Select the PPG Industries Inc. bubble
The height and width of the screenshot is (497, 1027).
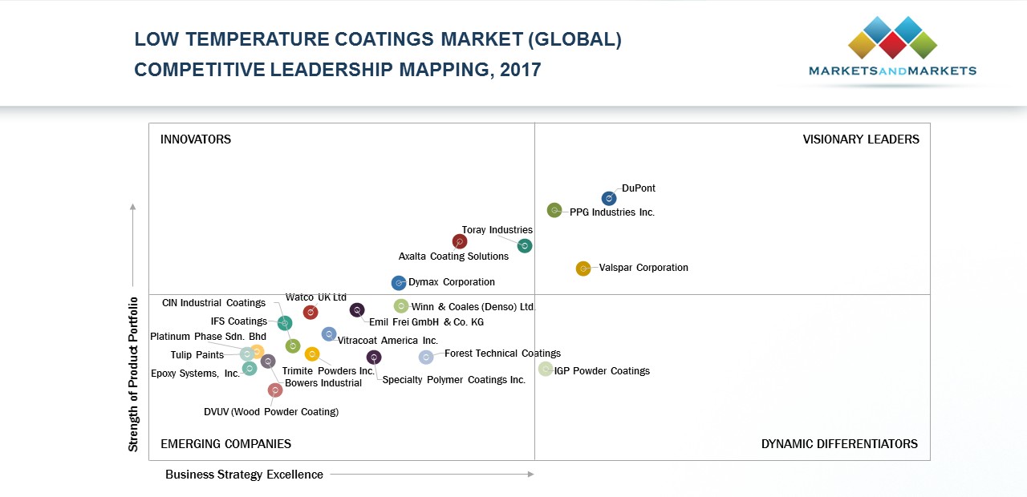click(x=554, y=210)
